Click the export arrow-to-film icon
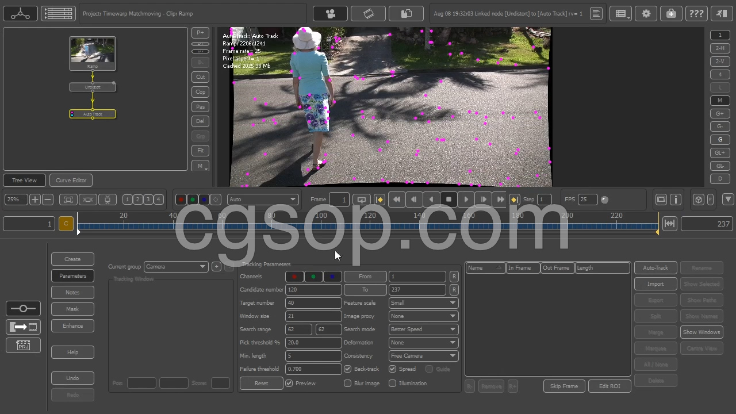 coord(23,327)
